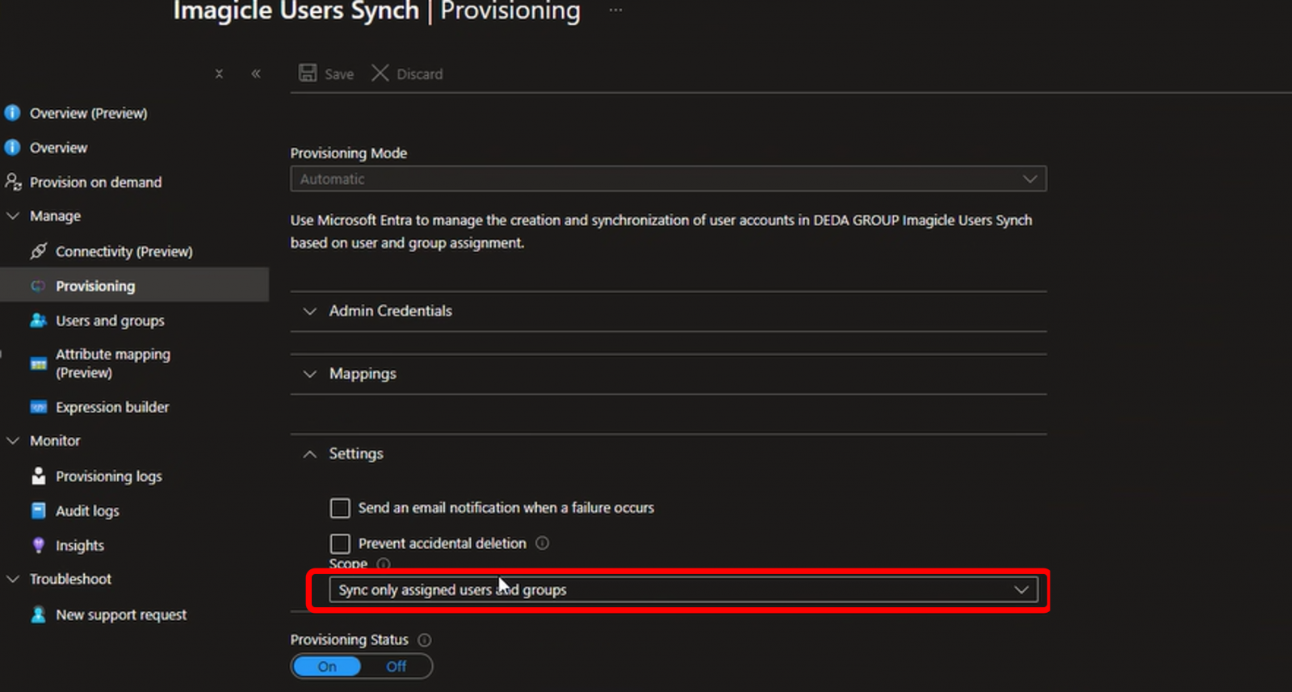1292x692 pixels.
Task: Open Provisioning logs in sidebar
Action: tap(108, 476)
